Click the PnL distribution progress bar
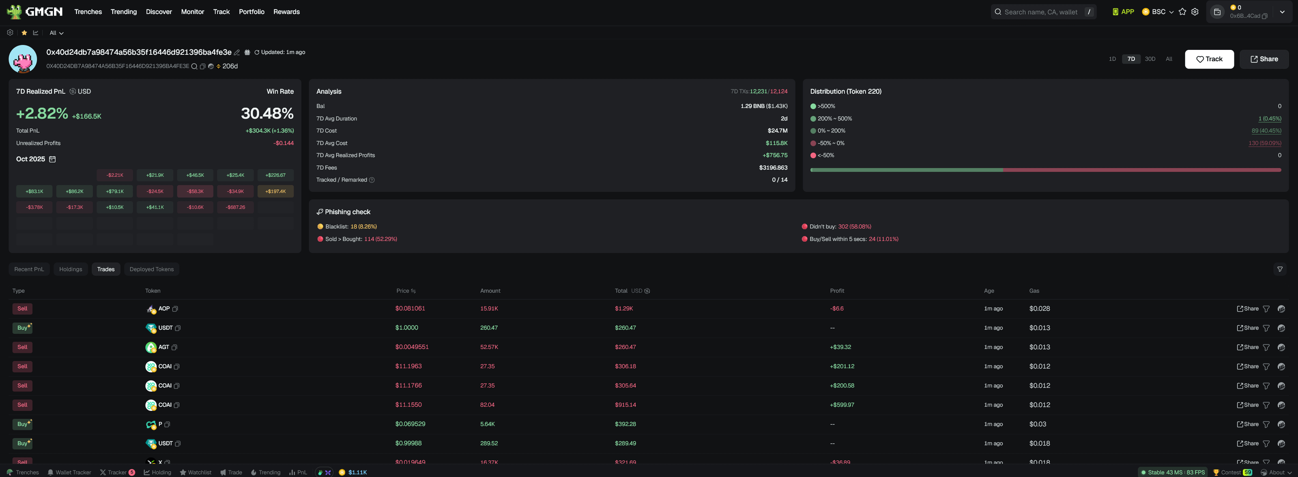1298x477 pixels. click(x=1045, y=170)
